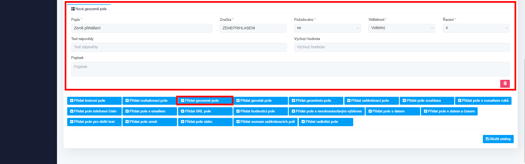The image size is (525, 164).
Task: Click Přidat pole s rozsahem roků
Action: coord(483,101)
